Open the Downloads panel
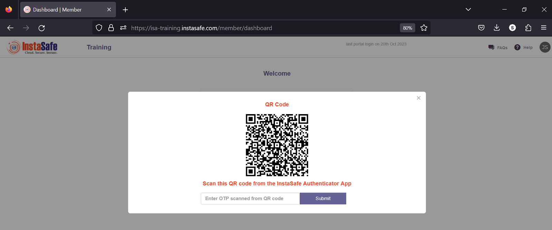 (x=497, y=28)
